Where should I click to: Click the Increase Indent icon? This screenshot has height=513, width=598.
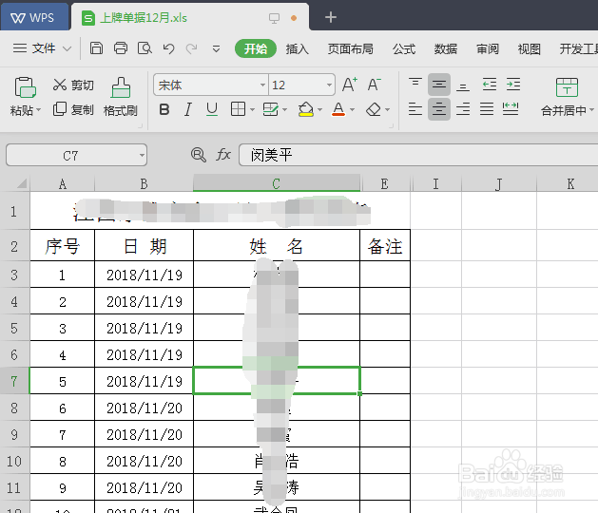[x=513, y=85]
